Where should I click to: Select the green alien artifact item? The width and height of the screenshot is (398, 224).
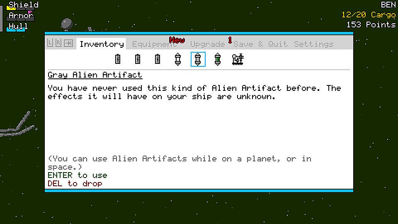(218, 59)
